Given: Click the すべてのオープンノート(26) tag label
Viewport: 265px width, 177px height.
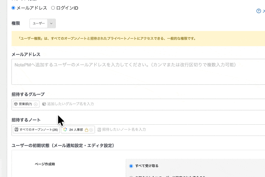Looking at the screenshot, I should point(38,130).
